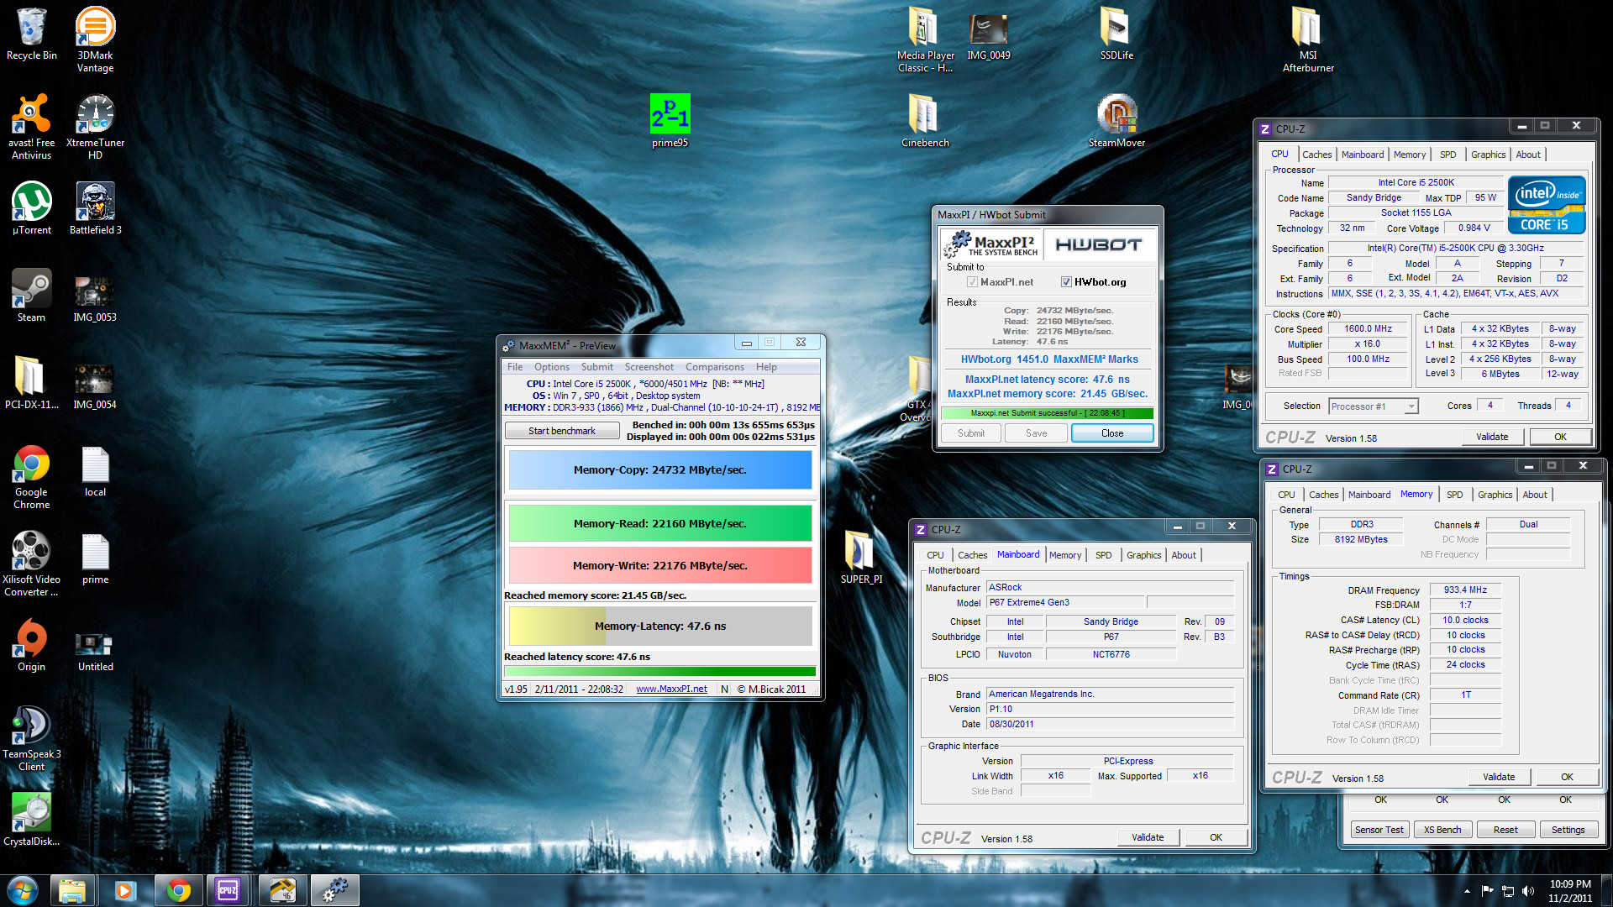This screenshot has width=1613, height=907.
Task: Open 3DMark Vantage desktop icon
Action: pyautogui.click(x=95, y=39)
